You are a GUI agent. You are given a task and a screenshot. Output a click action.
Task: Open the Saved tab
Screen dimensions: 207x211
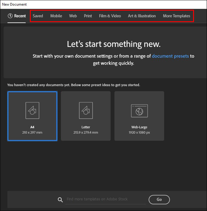(38, 16)
